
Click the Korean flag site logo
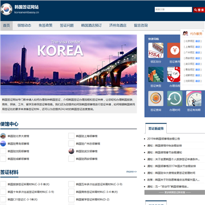click(7, 9)
